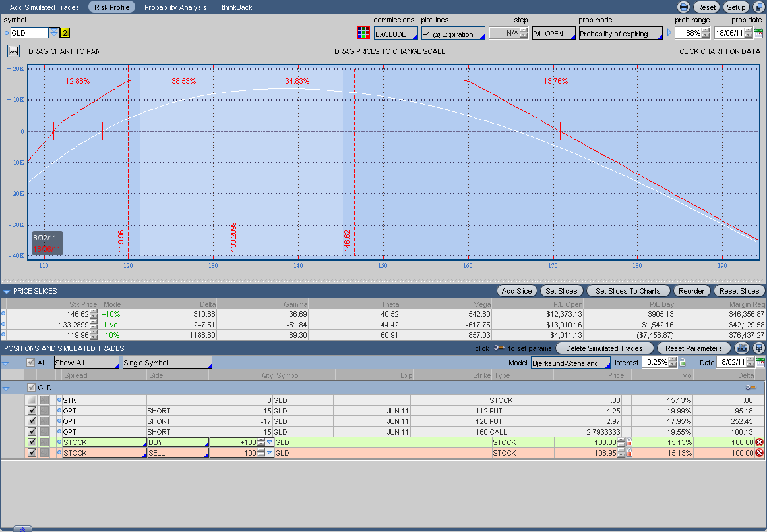Open the commissions EXCLUDE dropdown
This screenshot has height=532, width=767.
(396, 34)
